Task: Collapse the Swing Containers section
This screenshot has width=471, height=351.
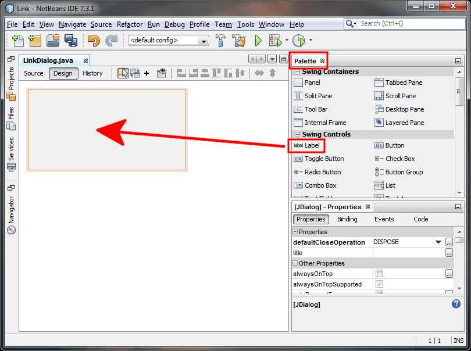Action: pos(297,71)
